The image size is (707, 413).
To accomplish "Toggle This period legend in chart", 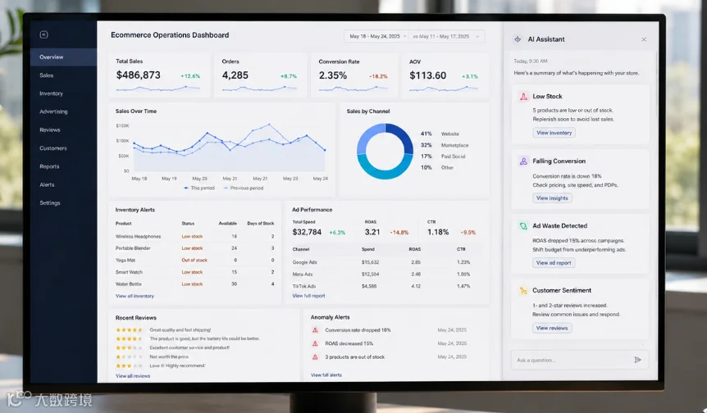I will 198,188.
